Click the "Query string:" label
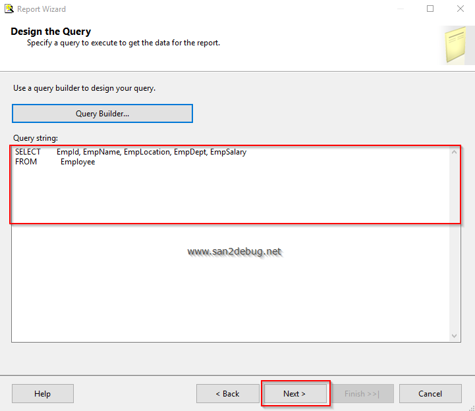 (x=36, y=138)
